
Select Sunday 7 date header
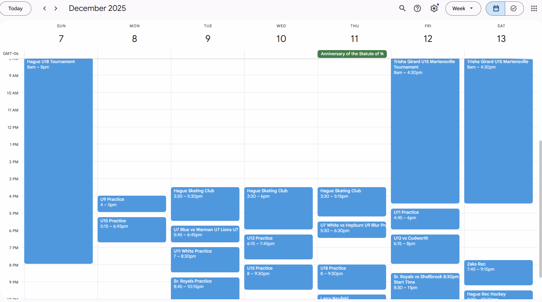coord(61,39)
